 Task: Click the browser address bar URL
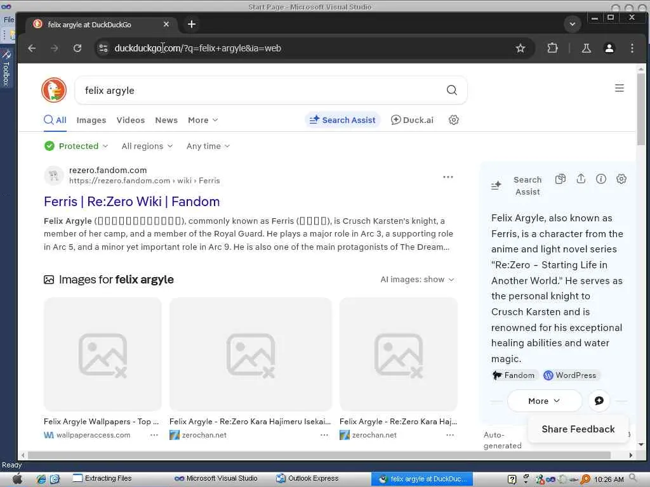pos(198,48)
